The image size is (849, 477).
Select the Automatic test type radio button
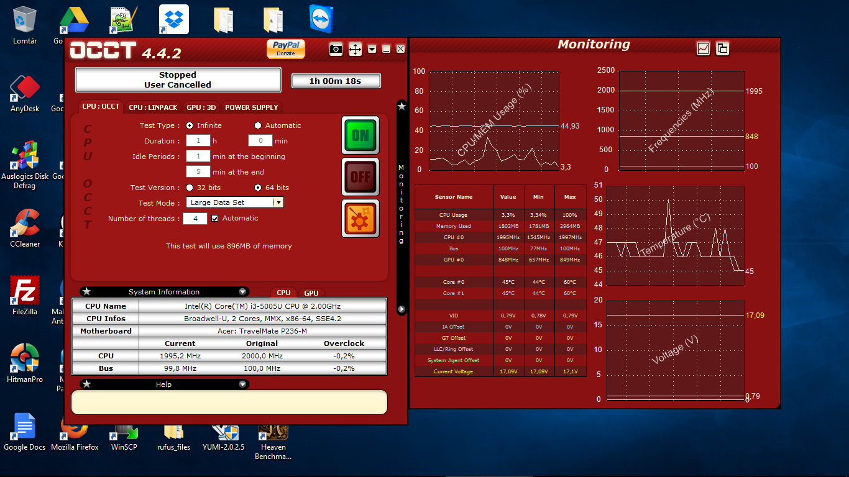coord(258,125)
